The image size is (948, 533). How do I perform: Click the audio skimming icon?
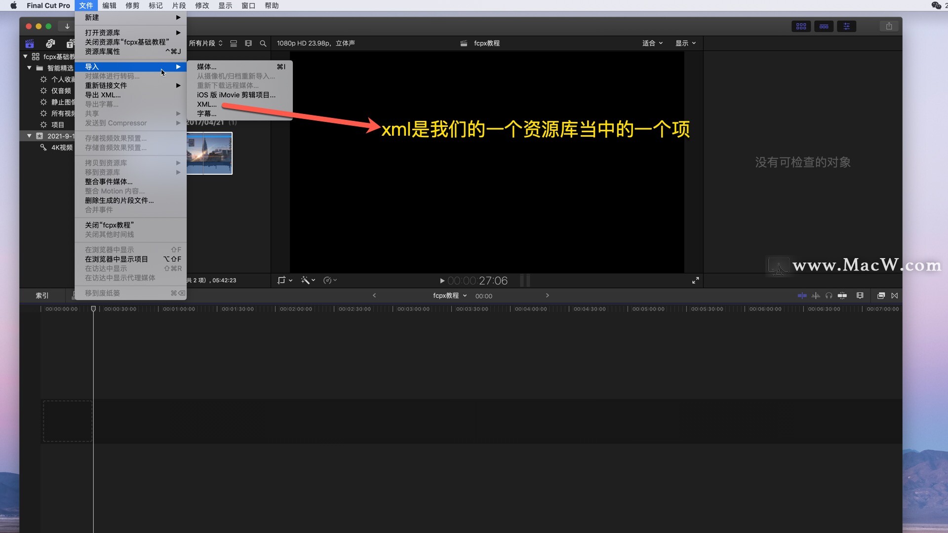click(815, 296)
